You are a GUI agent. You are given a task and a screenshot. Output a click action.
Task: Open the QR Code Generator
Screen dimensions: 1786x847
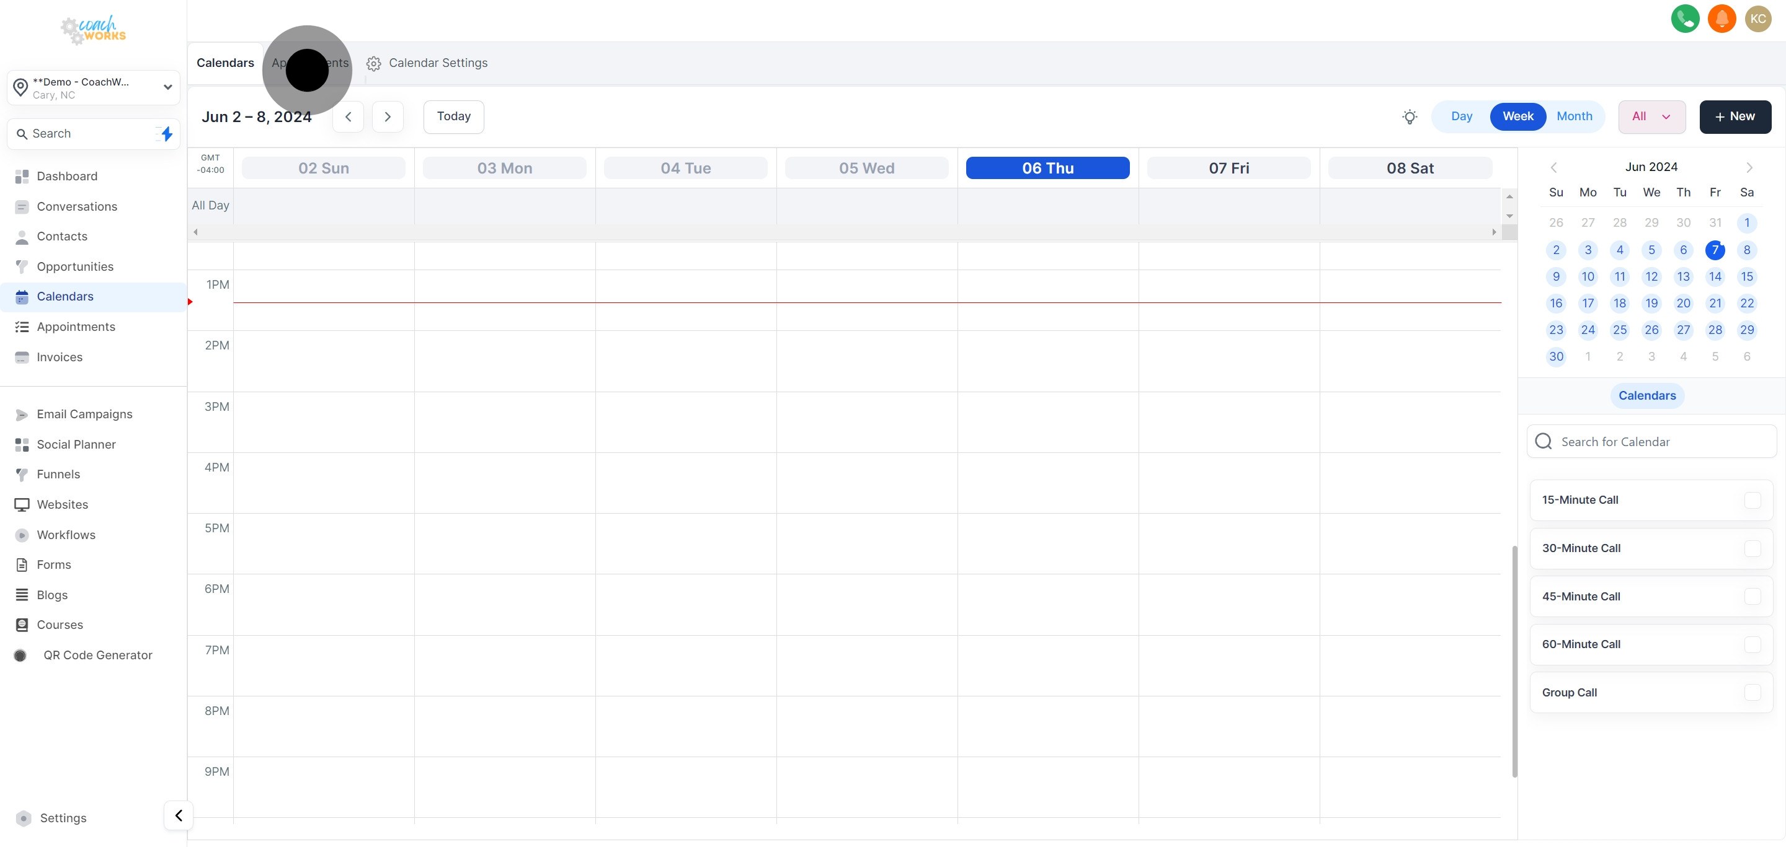tap(97, 655)
